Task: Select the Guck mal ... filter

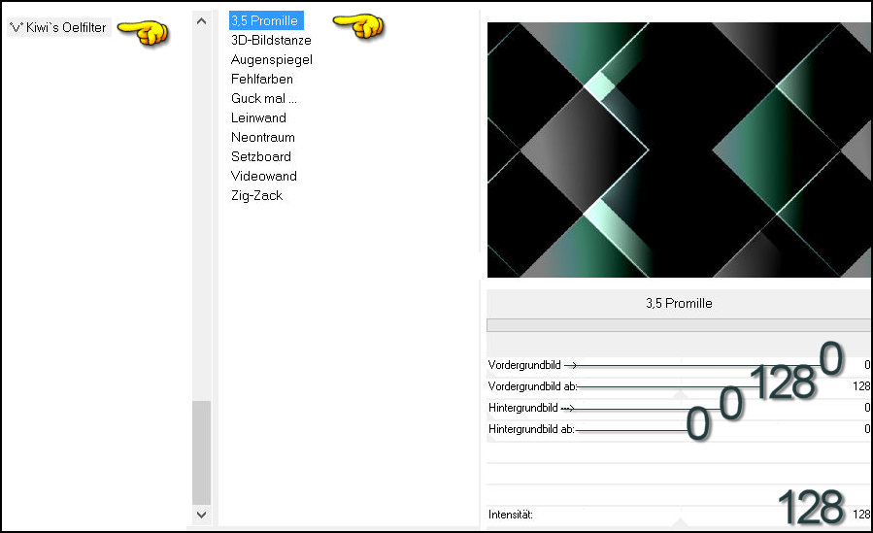Action: coord(264,98)
